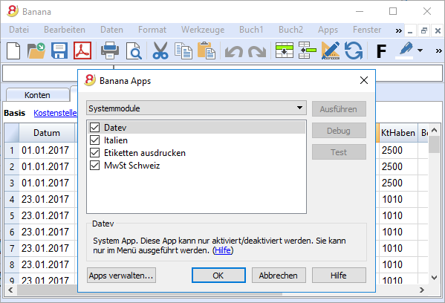The image size is (445, 303).
Task: Click the horizontal scrollbar right arrow
Action: (x=421, y=290)
